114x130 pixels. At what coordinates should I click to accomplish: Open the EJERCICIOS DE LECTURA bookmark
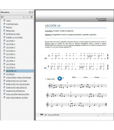tap(17, 81)
